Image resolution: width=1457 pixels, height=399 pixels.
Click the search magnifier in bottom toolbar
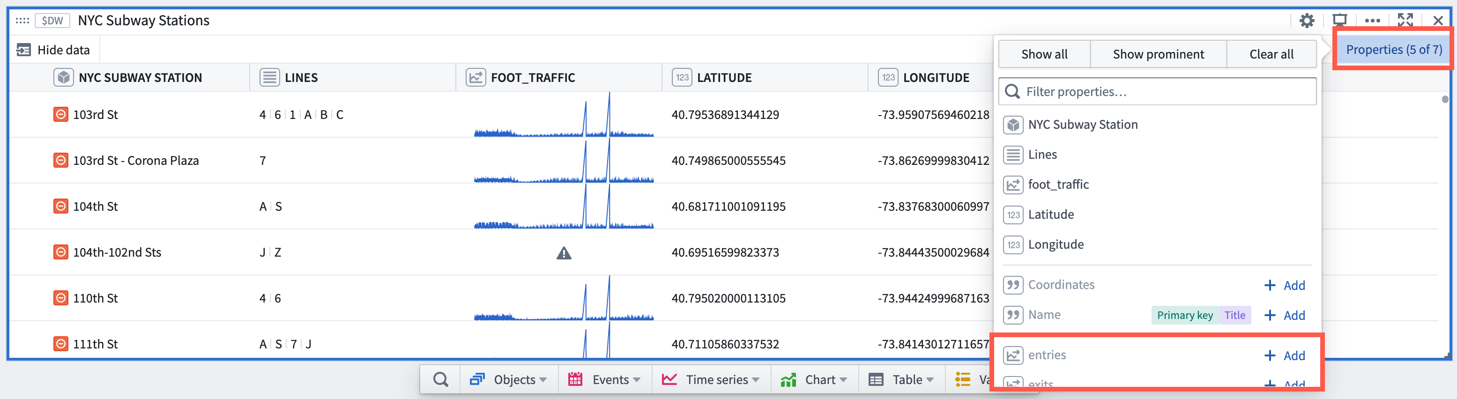click(x=440, y=379)
